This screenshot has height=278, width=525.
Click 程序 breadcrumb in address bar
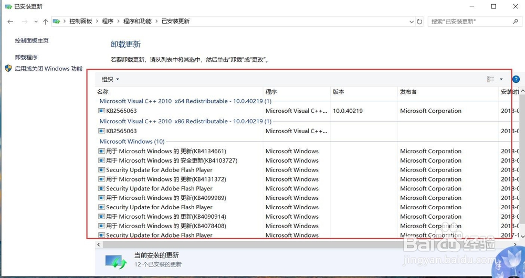tap(108, 21)
